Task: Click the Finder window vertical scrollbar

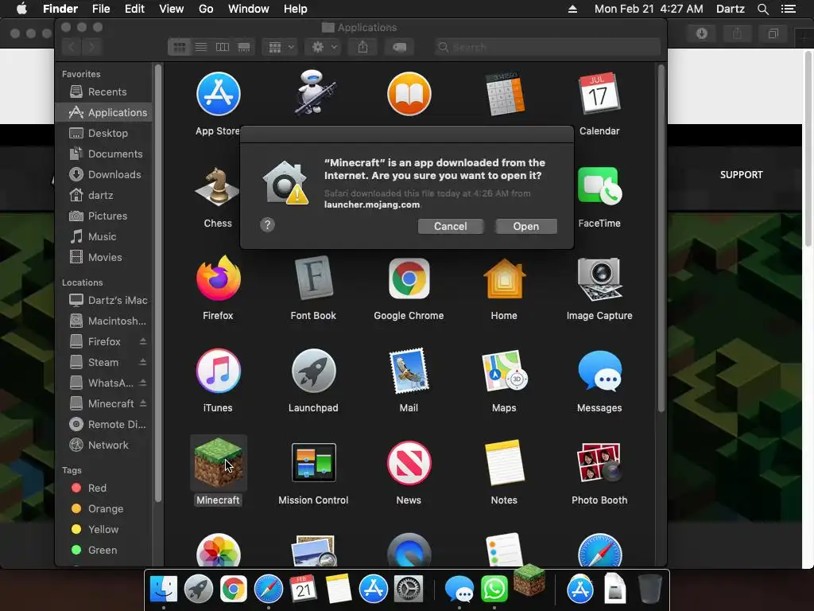Action: 661,239
